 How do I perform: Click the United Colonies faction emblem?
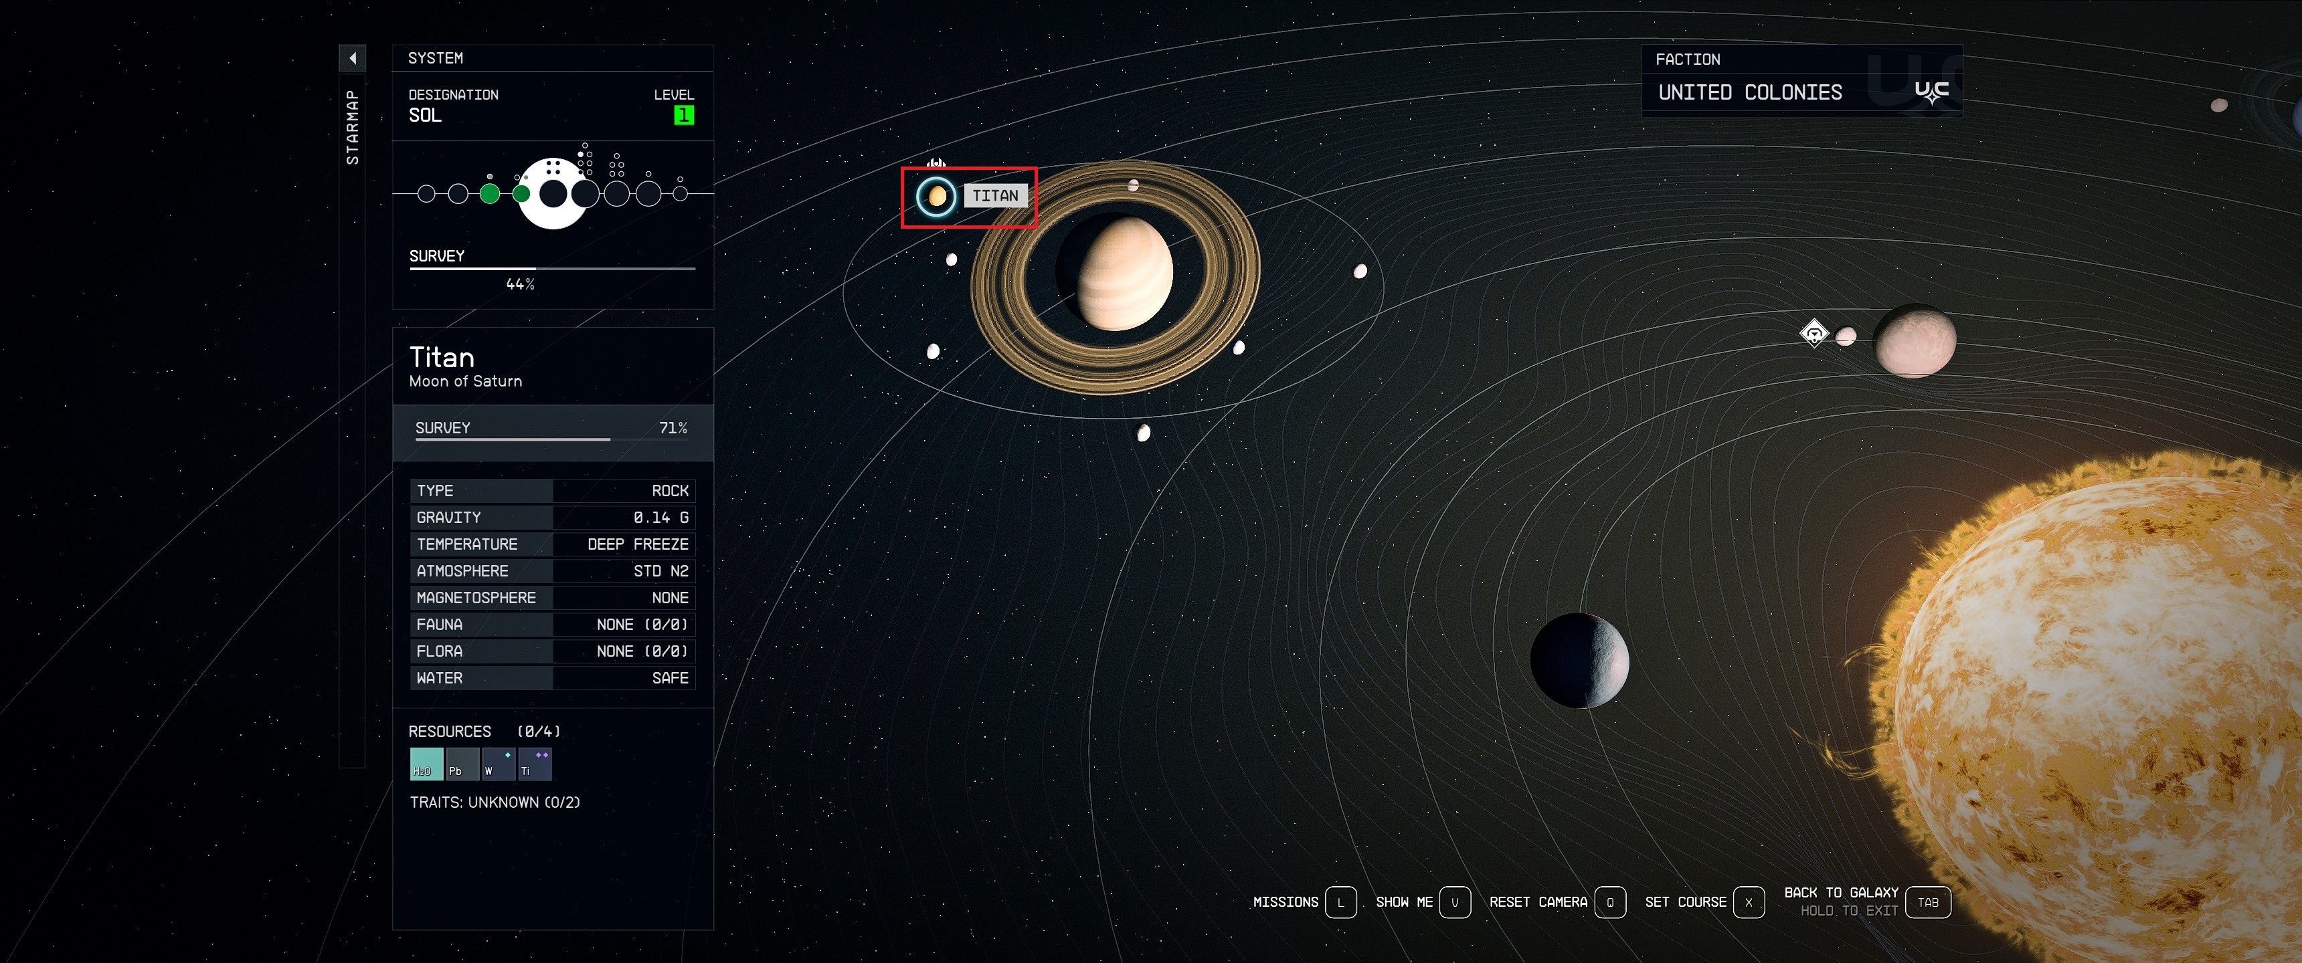tap(1931, 92)
